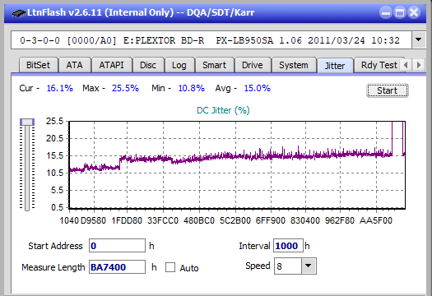Click the Max value 25.5%
Screen dimensions: 432x296
(x=125, y=88)
